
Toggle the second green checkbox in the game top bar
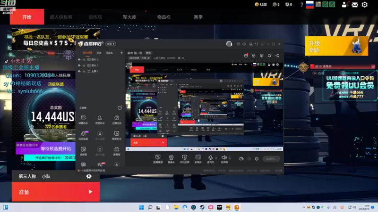pos(332,5)
